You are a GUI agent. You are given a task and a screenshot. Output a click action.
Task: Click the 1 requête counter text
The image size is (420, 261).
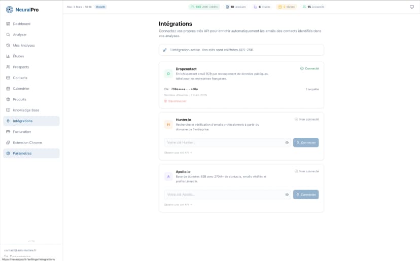312,89
